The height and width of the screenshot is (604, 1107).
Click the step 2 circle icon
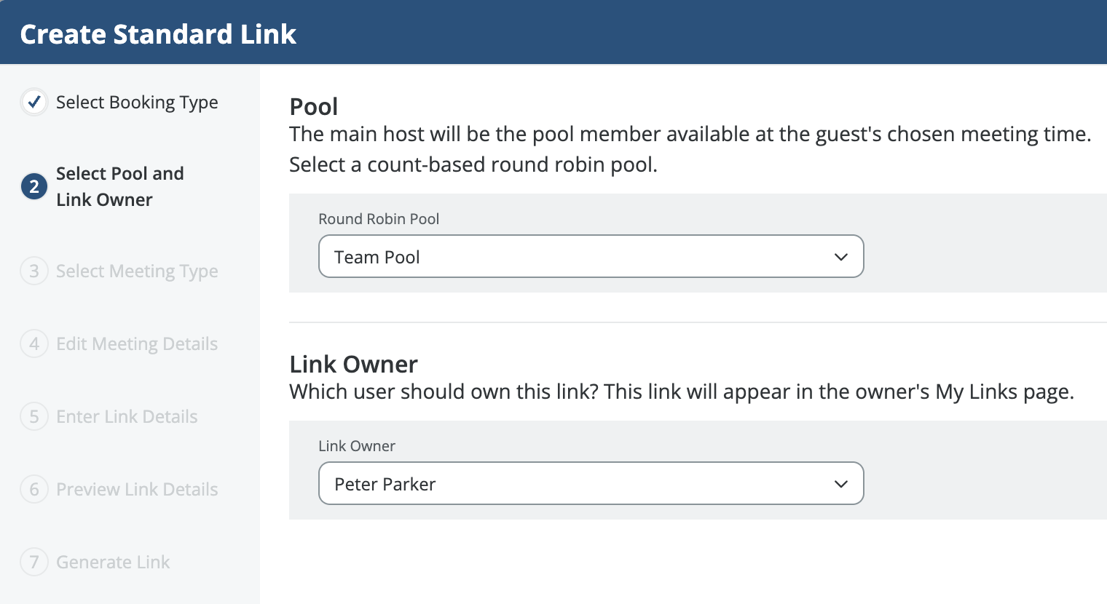(x=34, y=187)
